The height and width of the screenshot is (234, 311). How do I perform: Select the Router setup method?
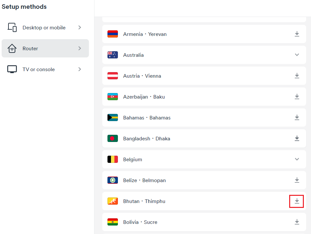click(30, 49)
